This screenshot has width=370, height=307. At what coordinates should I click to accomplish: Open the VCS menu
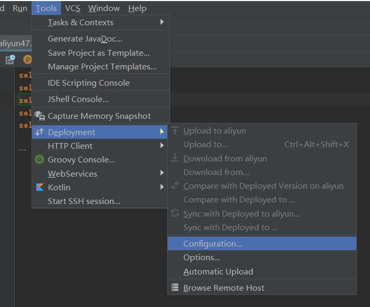73,8
